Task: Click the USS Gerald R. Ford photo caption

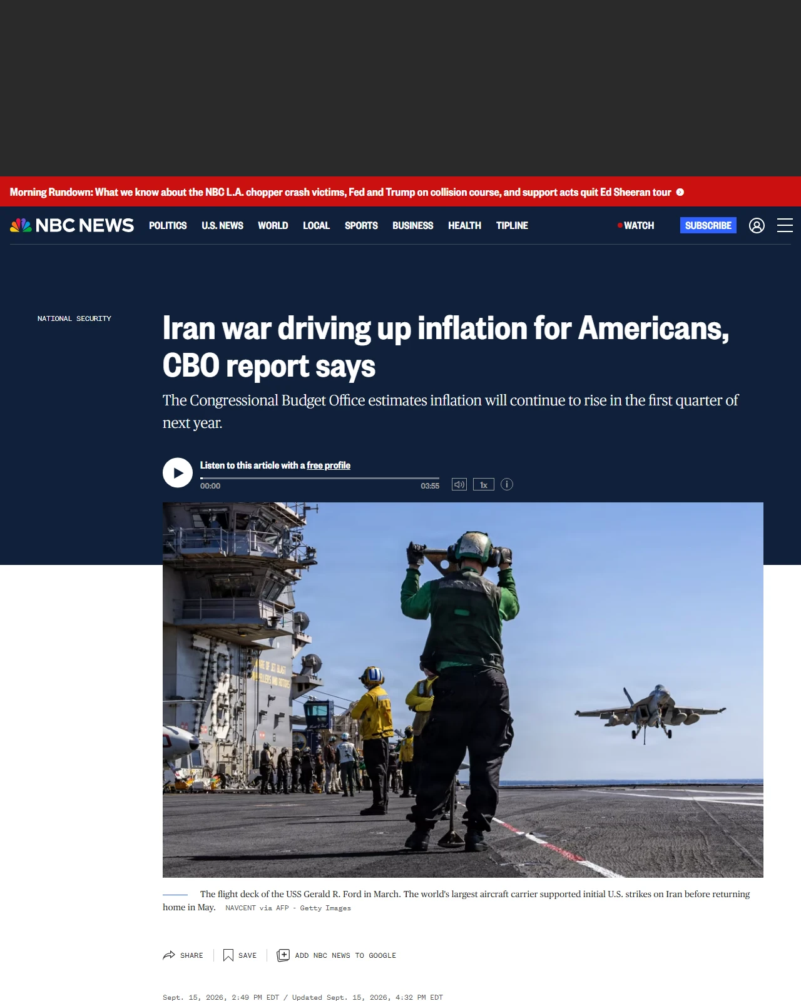Action: (x=456, y=900)
